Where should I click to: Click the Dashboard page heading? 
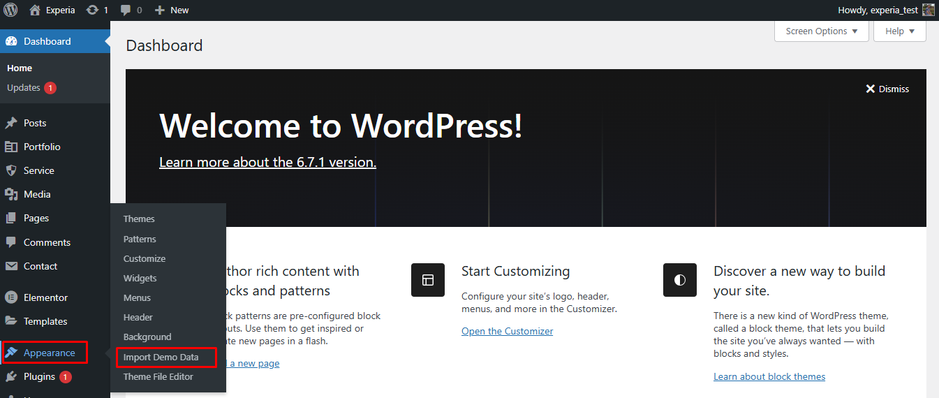coord(164,45)
